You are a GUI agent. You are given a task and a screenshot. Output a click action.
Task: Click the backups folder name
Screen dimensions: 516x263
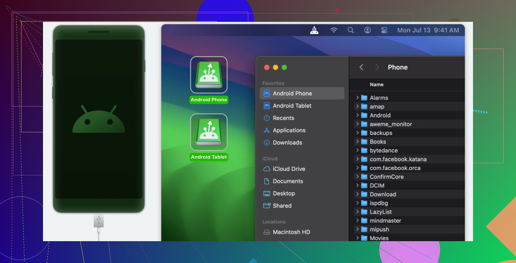(381, 133)
